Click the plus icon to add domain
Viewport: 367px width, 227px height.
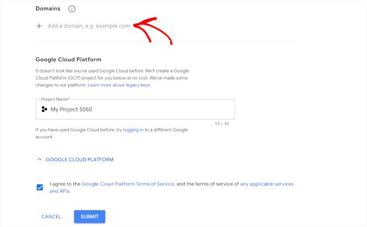point(39,26)
